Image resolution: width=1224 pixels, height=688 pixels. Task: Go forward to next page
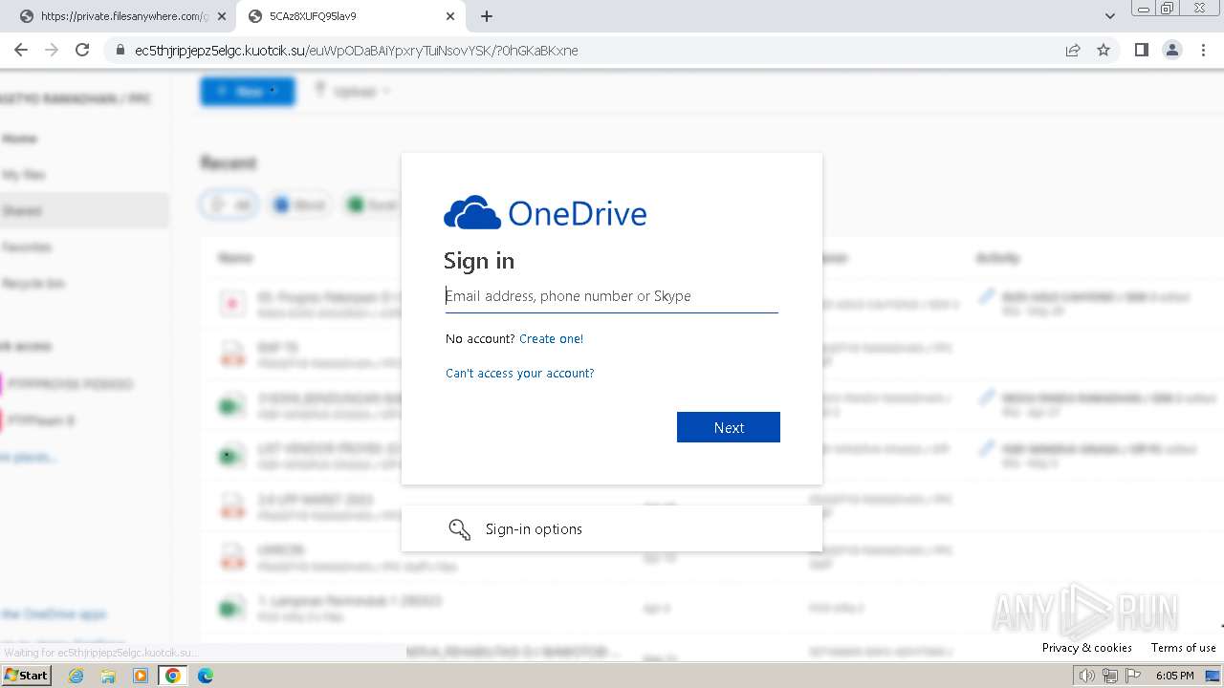point(52,51)
